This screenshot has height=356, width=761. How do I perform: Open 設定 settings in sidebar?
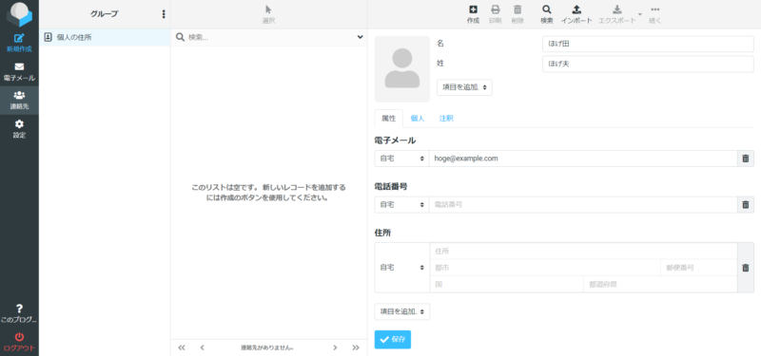(19, 129)
